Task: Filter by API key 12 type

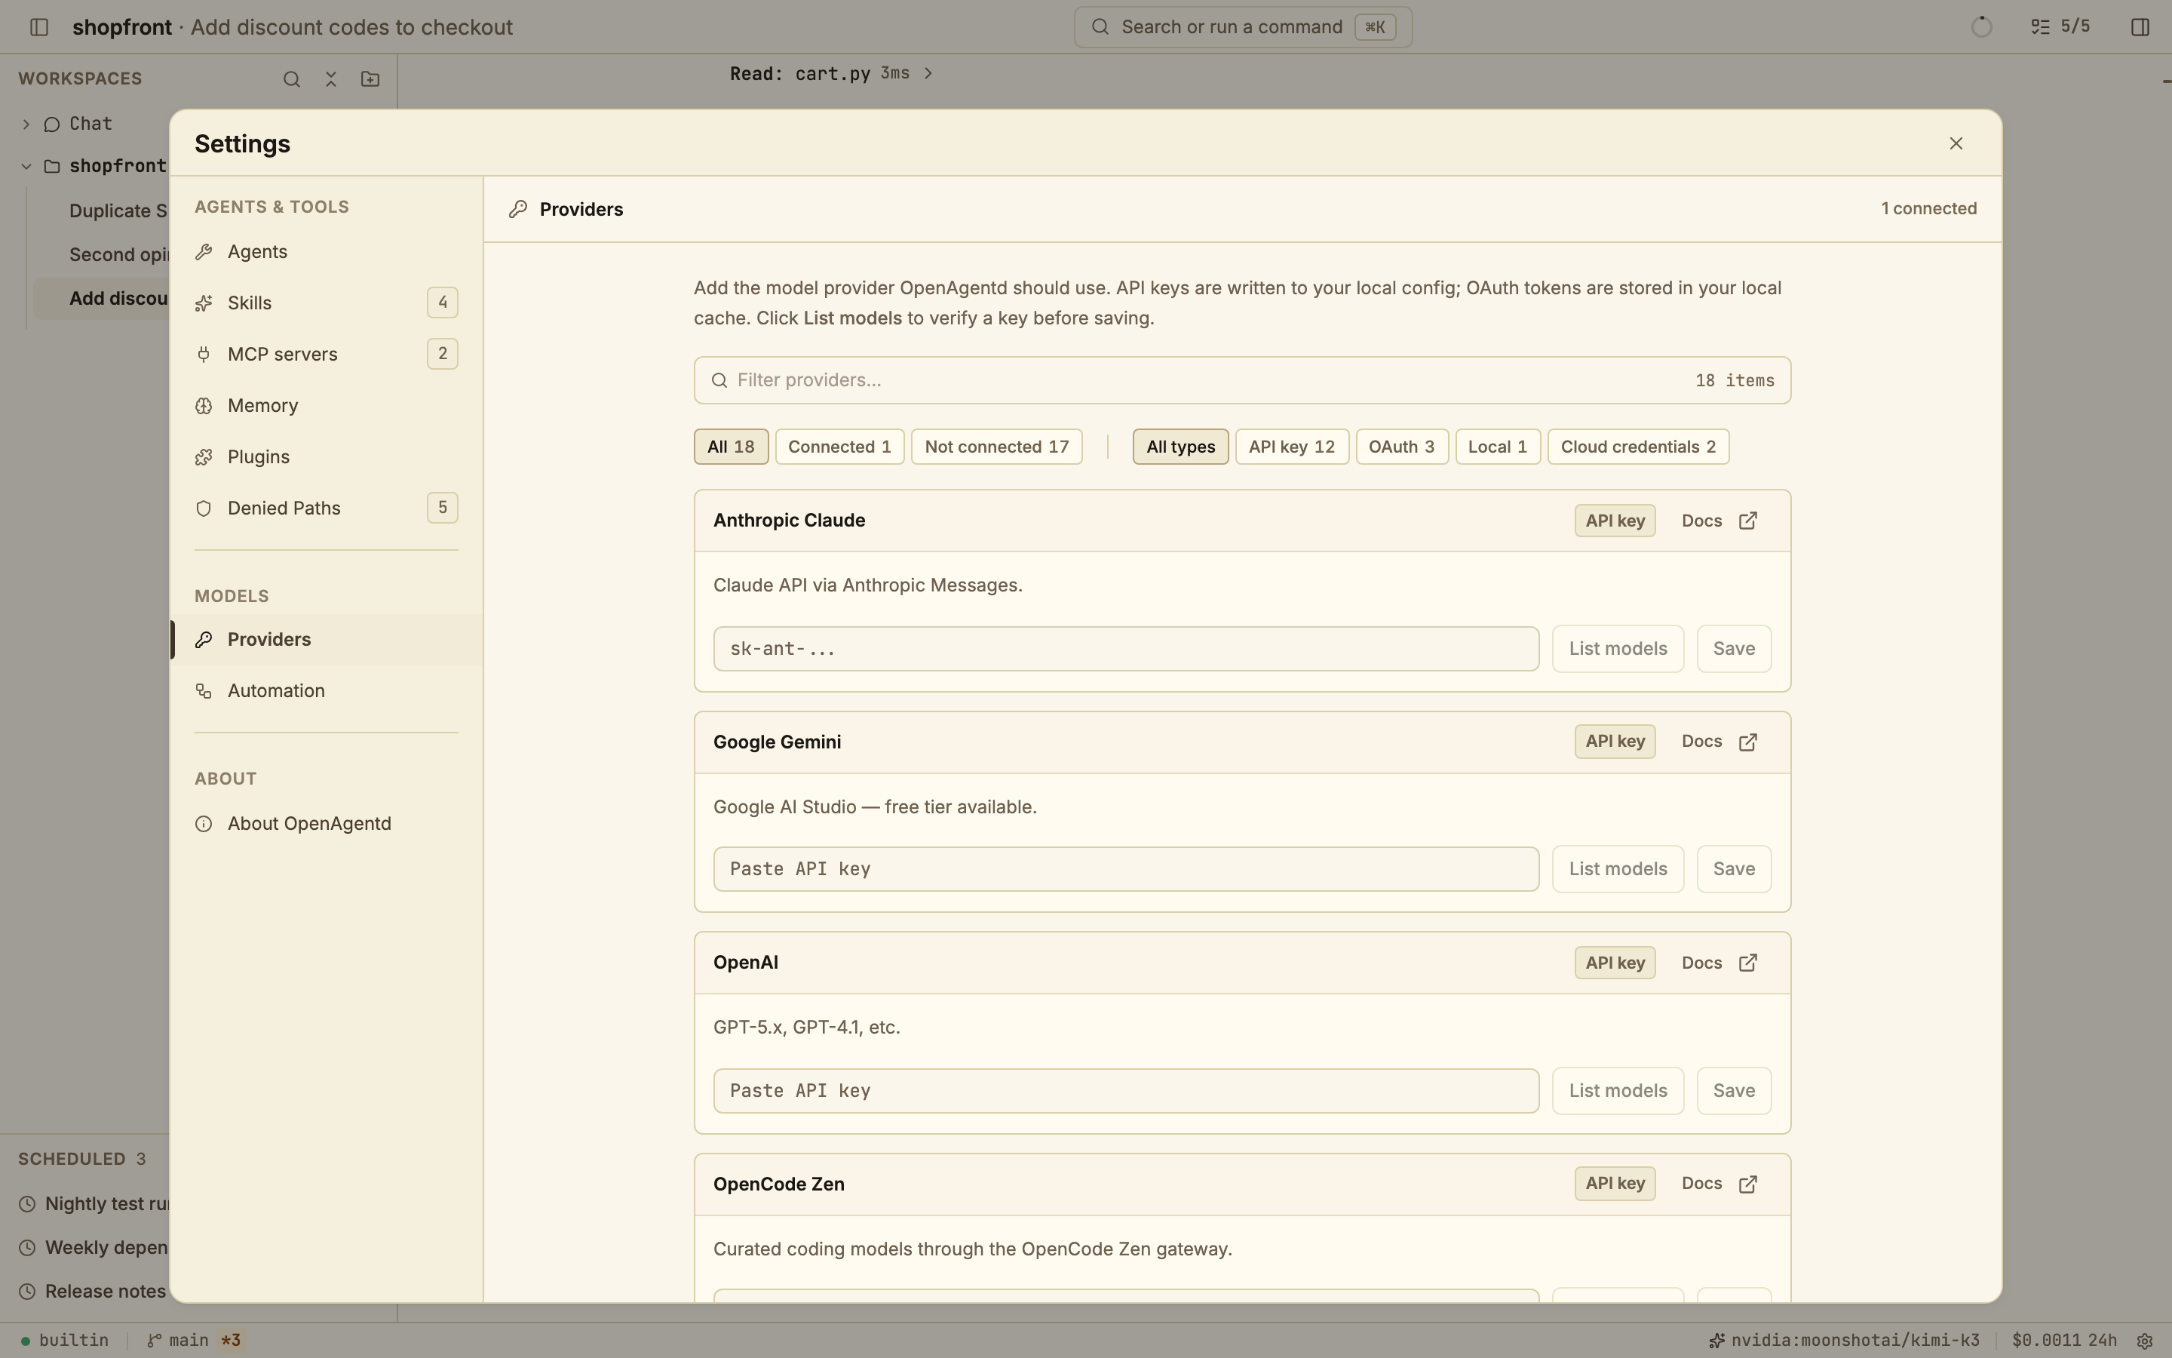Action: click(1292, 447)
